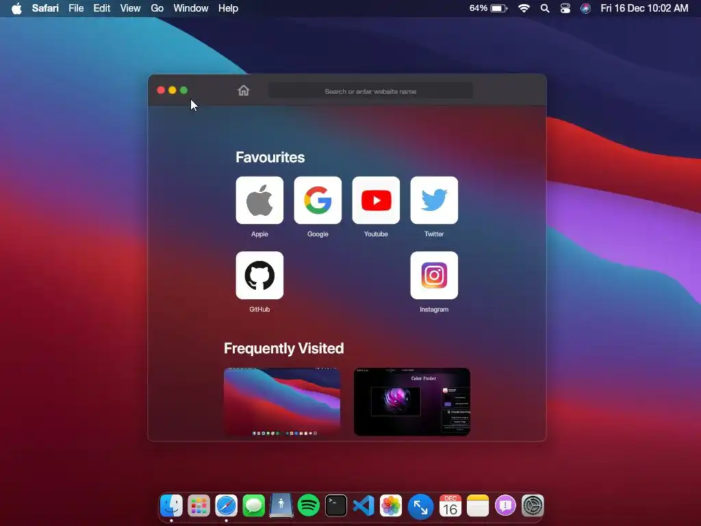Open Launchpad from the dock
Viewport: 701px width, 526px height.
click(199, 505)
